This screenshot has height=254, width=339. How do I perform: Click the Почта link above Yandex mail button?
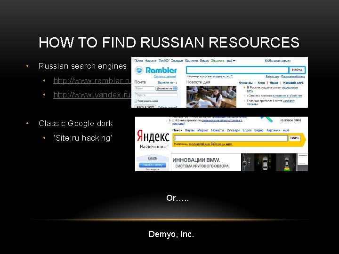coord(153,158)
